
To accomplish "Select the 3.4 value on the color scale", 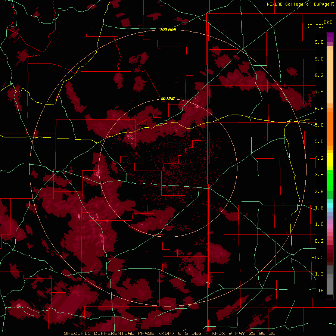I will (319, 175).
